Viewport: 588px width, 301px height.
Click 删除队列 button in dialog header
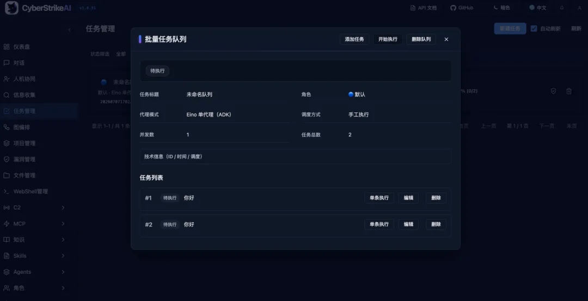421,39
